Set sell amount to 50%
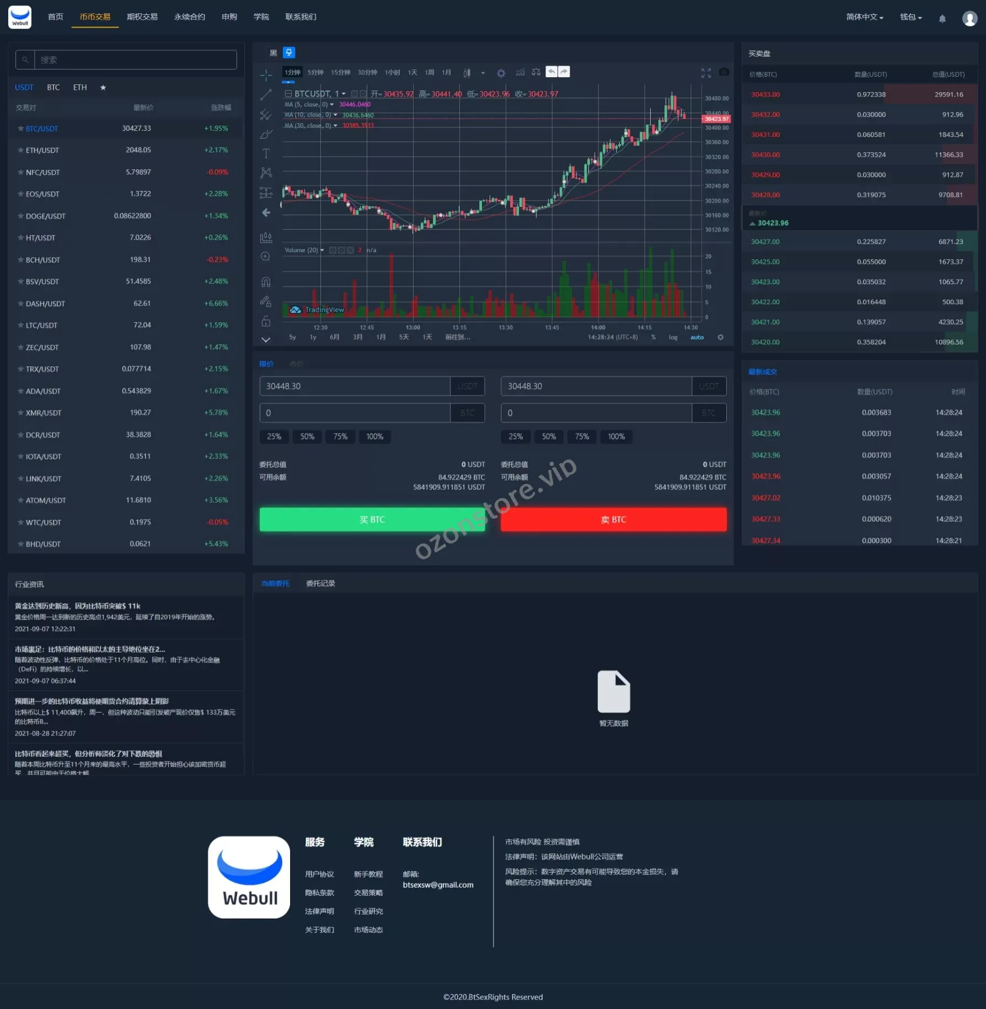Viewport: 986px width, 1009px height. pos(549,436)
